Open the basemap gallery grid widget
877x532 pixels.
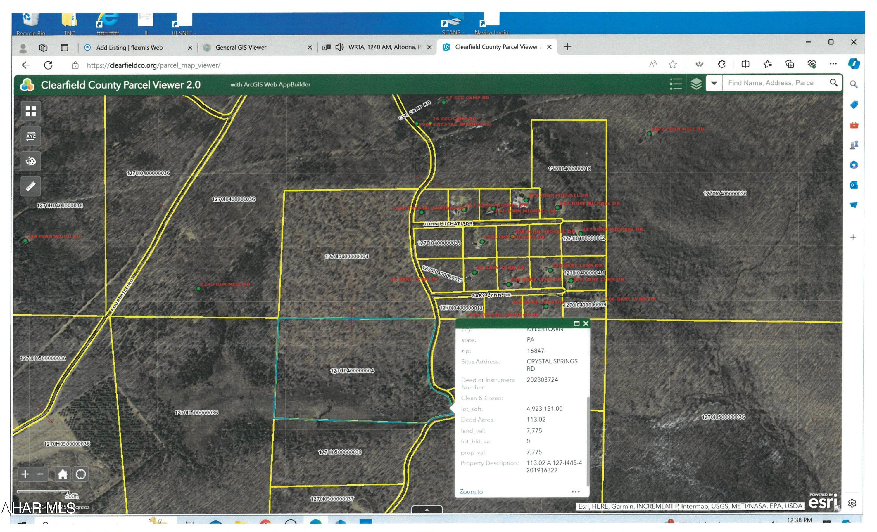coord(31,111)
